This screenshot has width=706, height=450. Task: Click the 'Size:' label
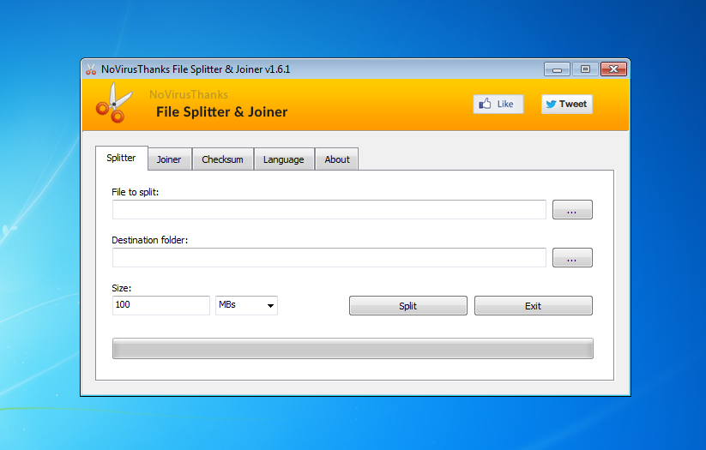[x=122, y=288]
